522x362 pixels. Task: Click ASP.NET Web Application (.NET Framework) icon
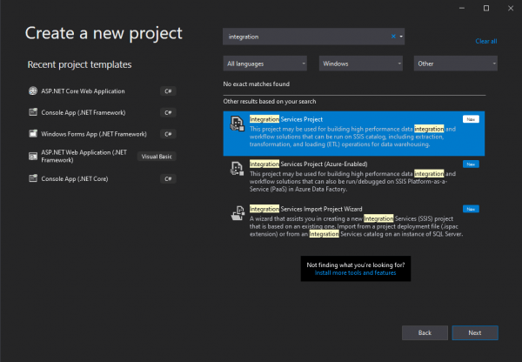pyautogui.click(x=33, y=156)
